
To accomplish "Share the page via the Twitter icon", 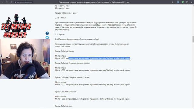I will tap(47, 37).
